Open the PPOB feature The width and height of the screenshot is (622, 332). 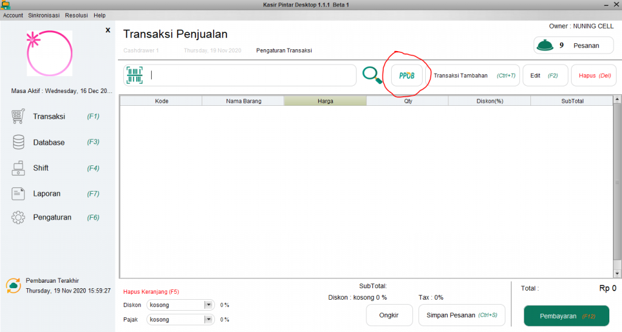tap(406, 75)
